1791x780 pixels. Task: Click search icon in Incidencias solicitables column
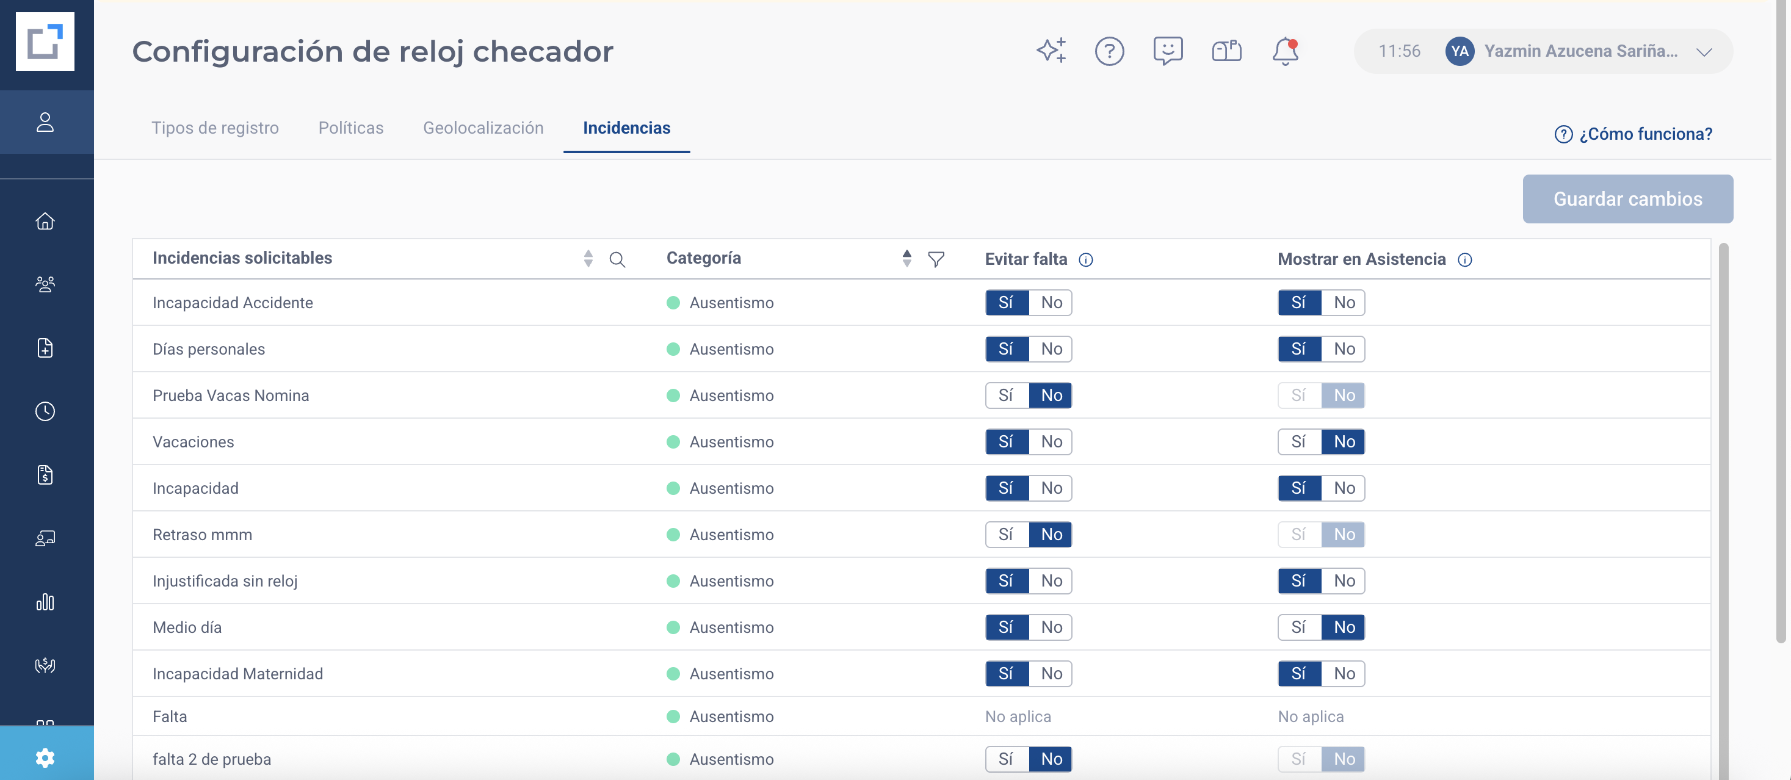(617, 260)
